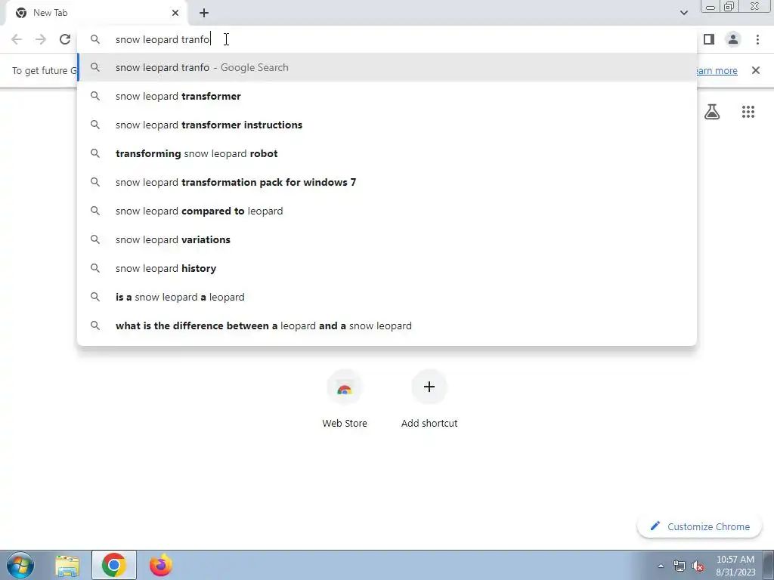Open the Windows Start orb
This screenshot has width=774, height=580.
pos(20,565)
